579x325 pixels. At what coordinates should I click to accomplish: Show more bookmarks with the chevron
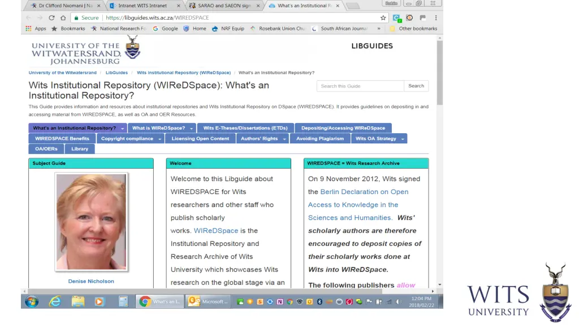378,28
